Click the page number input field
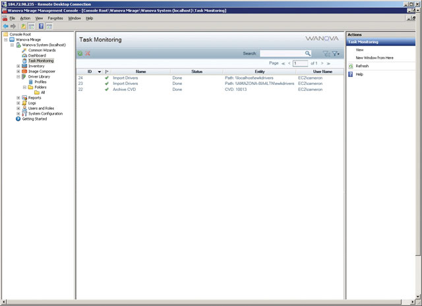The width and height of the screenshot is (422, 306). pyautogui.click(x=300, y=63)
